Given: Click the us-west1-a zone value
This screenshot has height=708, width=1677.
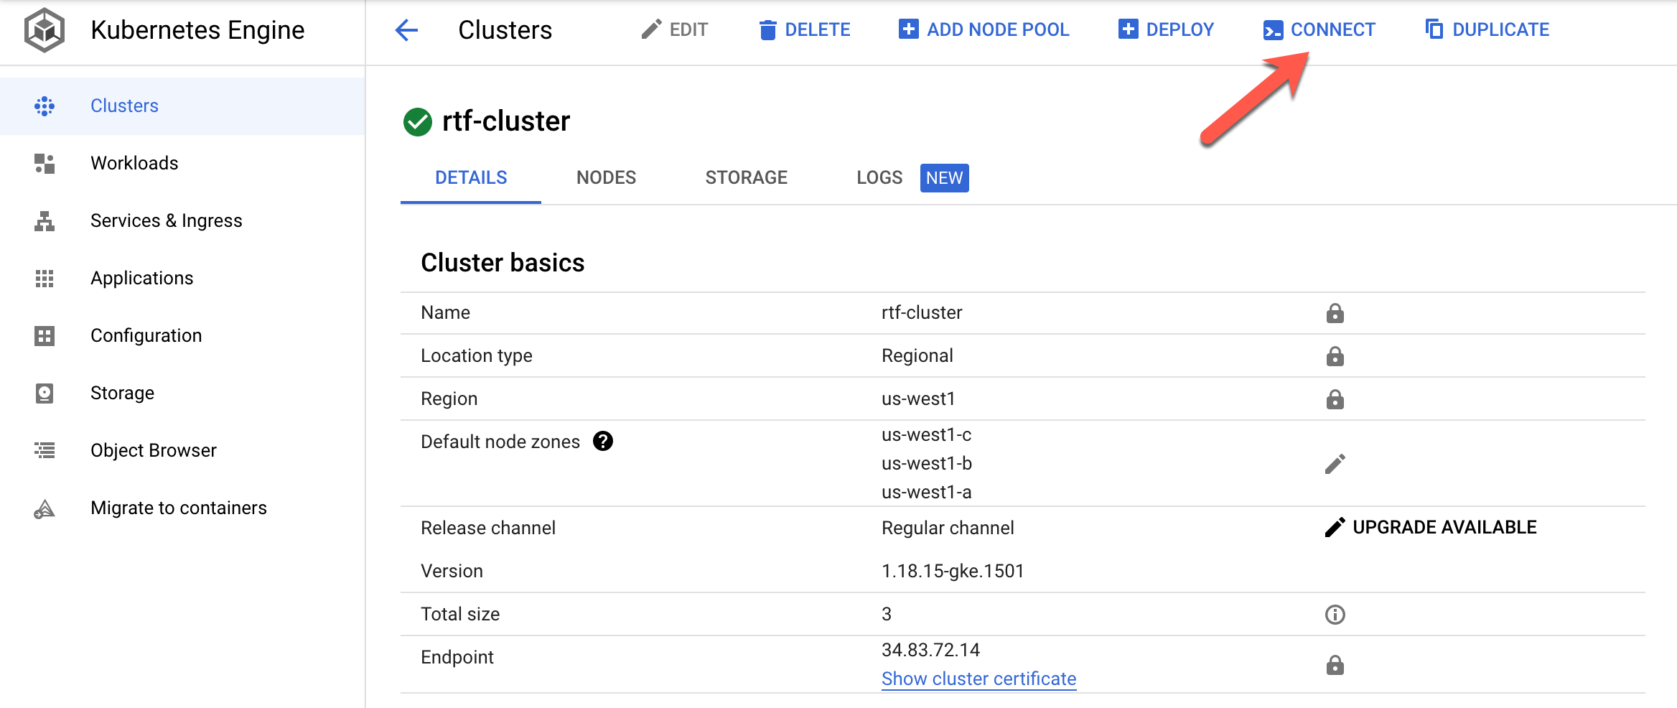Looking at the screenshot, I should pos(926,493).
